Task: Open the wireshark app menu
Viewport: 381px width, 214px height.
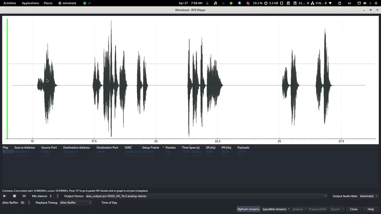Action: (67, 3)
